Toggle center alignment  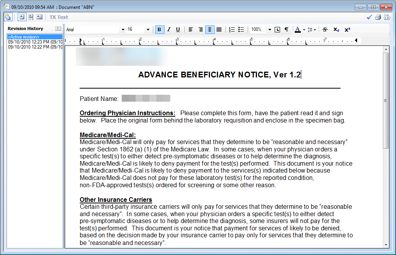click(210, 30)
